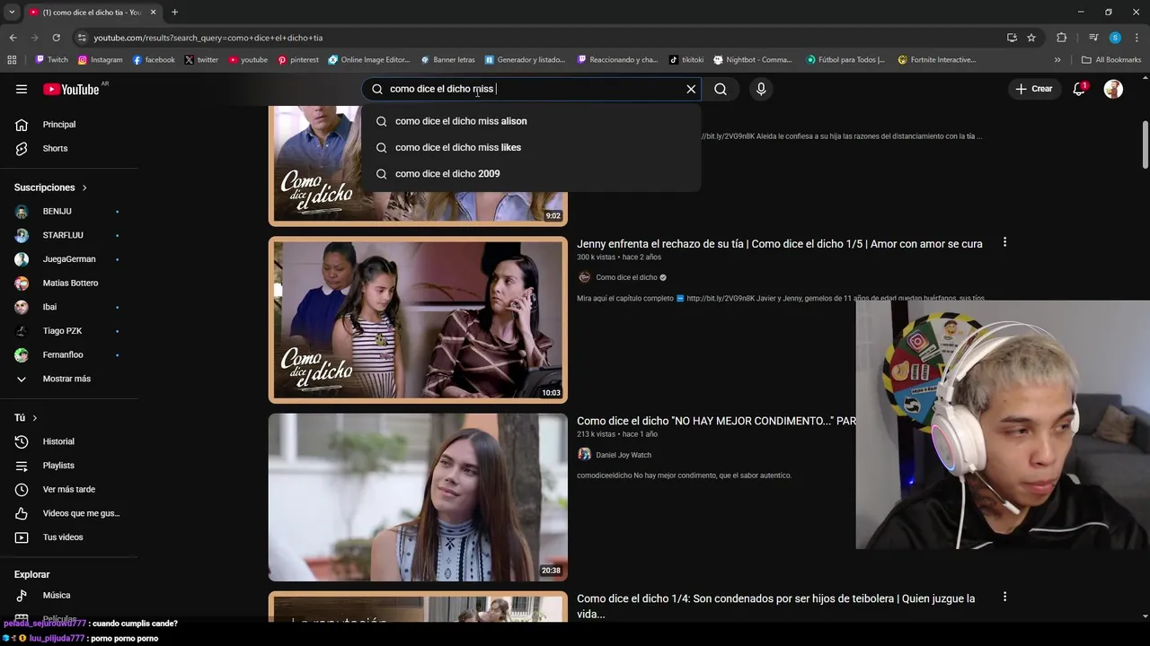The height and width of the screenshot is (646, 1150).
Task: Bookmark this page with the star icon
Action: pos(1031,38)
